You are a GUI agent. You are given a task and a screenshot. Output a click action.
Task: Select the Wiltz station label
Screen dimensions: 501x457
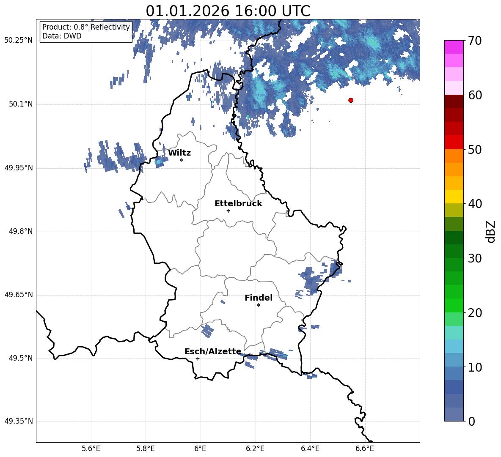179,153
